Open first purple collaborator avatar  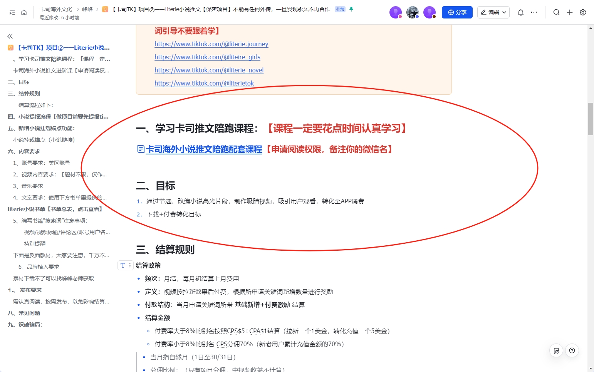click(x=396, y=12)
